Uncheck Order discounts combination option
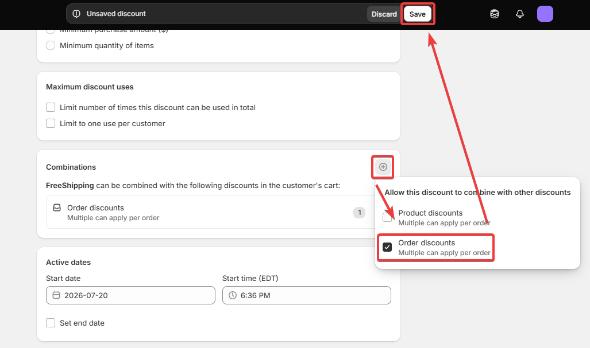The width and height of the screenshot is (590, 348). [387, 248]
